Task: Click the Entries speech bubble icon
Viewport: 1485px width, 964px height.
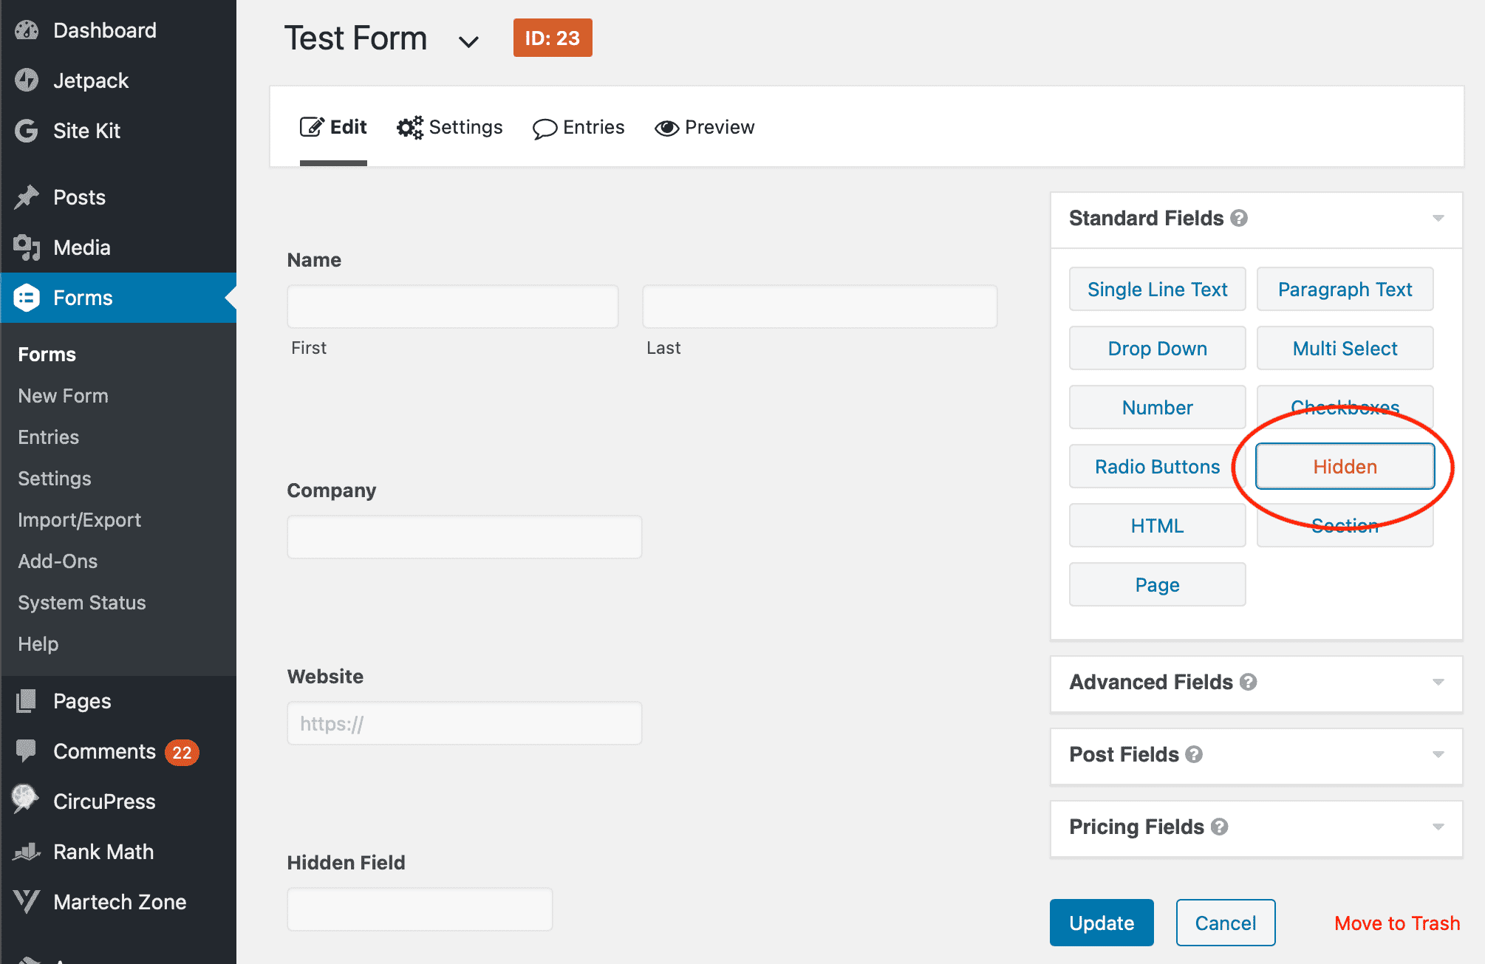Action: click(x=544, y=129)
